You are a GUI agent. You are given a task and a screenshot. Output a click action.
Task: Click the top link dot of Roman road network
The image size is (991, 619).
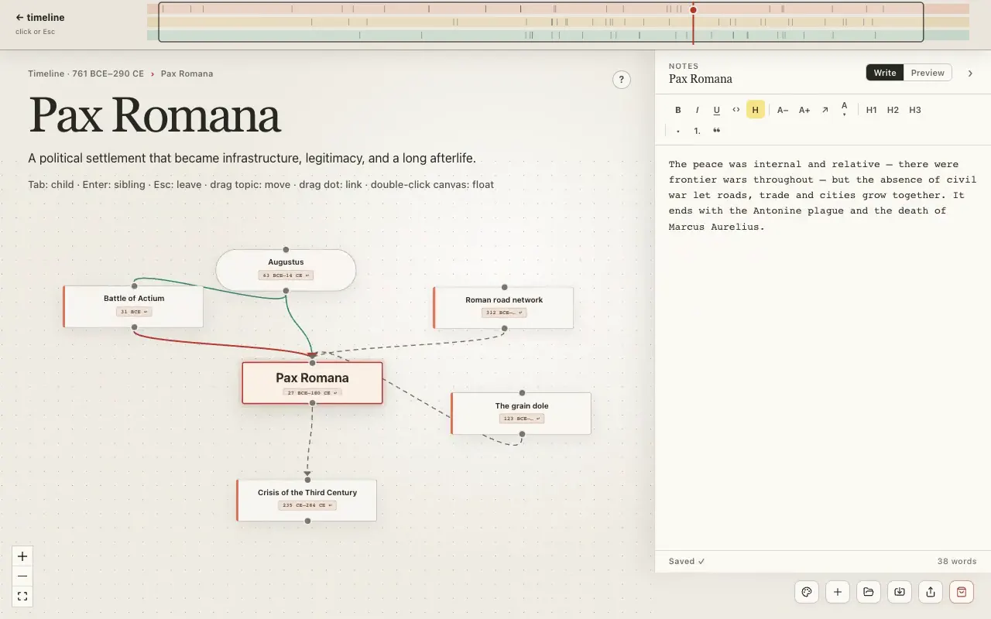(504, 287)
